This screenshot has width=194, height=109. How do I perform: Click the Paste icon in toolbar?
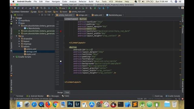click(37, 8)
